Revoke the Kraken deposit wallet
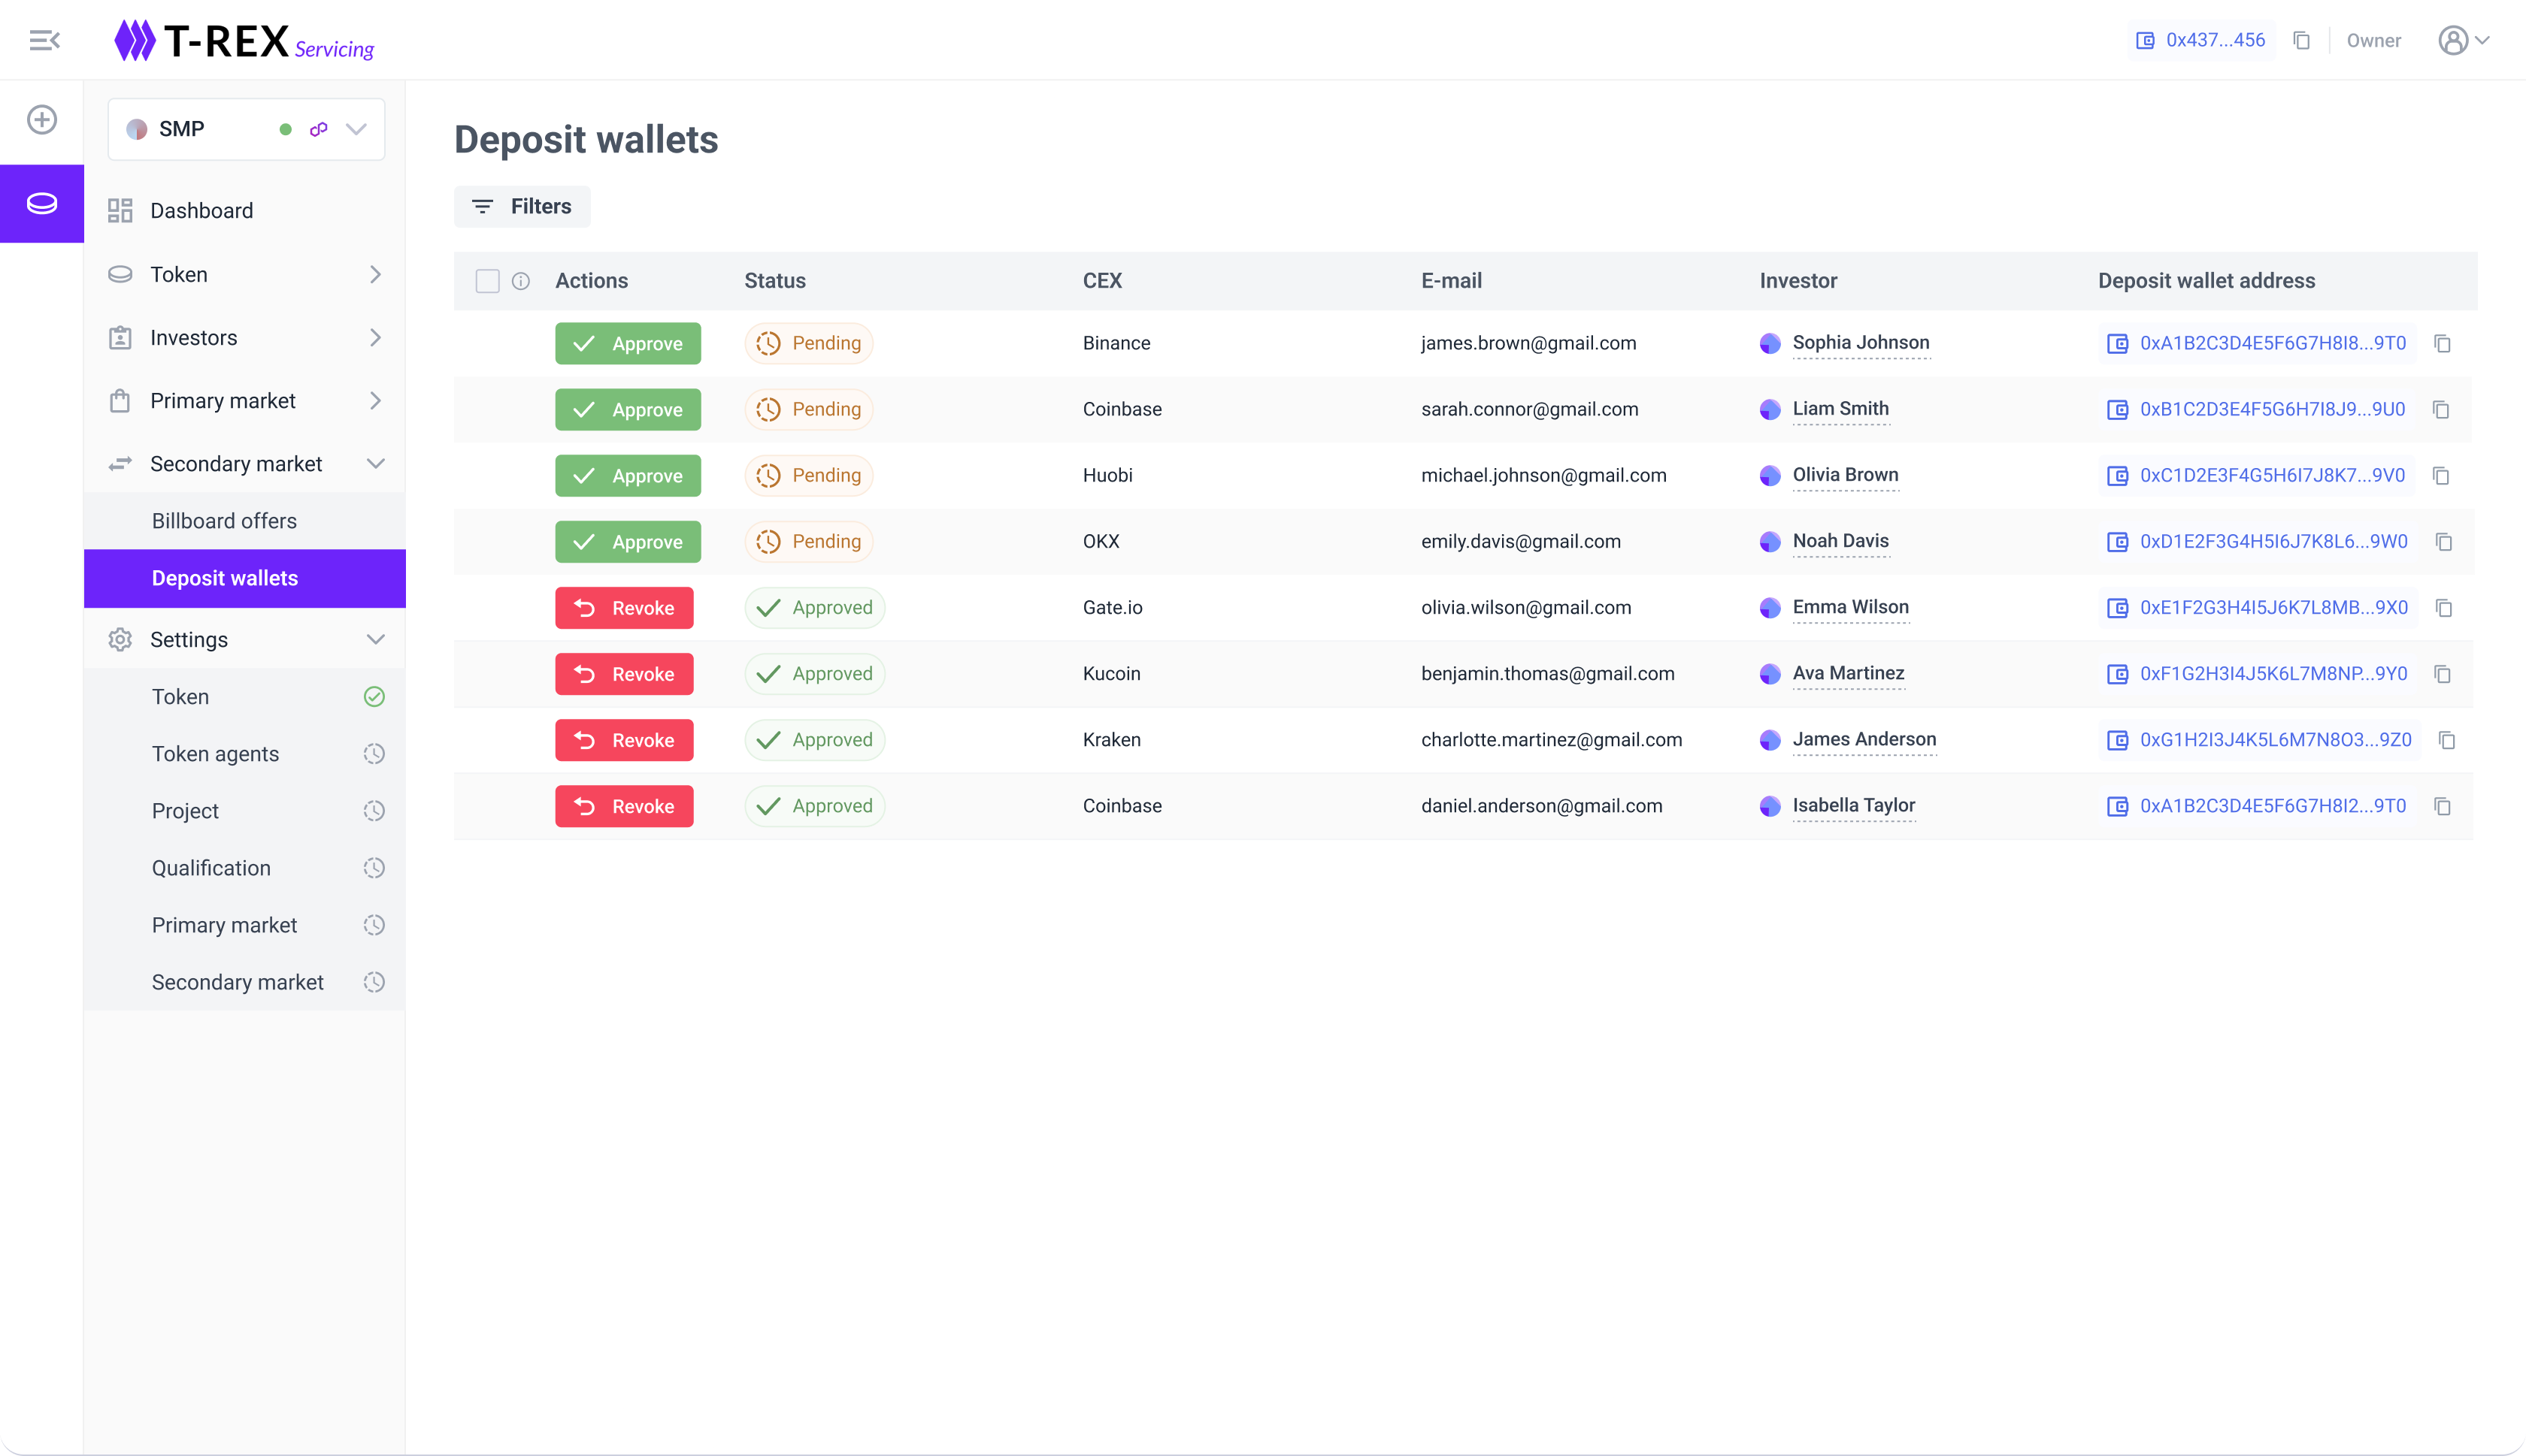2526x1456 pixels. click(x=624, y=740)
